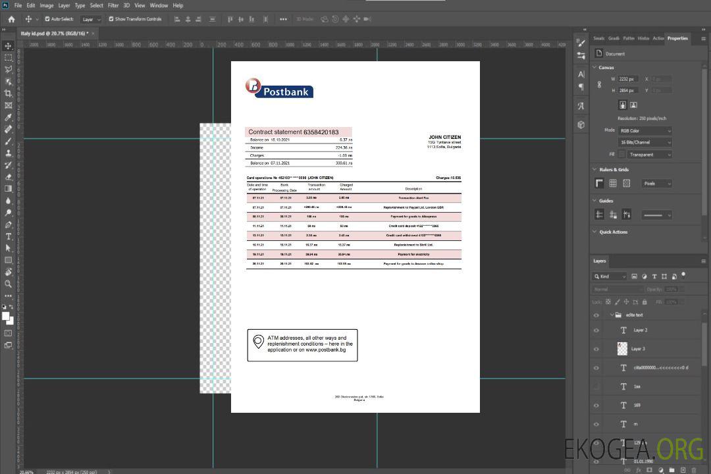Select the Pen tool
The width and height of the screenshot is (711, 474).
pos(8,224)
